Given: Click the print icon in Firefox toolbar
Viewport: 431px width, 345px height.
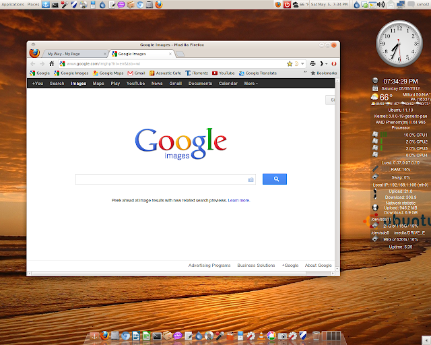Looking at the screenshot, I should coord(312,64).
